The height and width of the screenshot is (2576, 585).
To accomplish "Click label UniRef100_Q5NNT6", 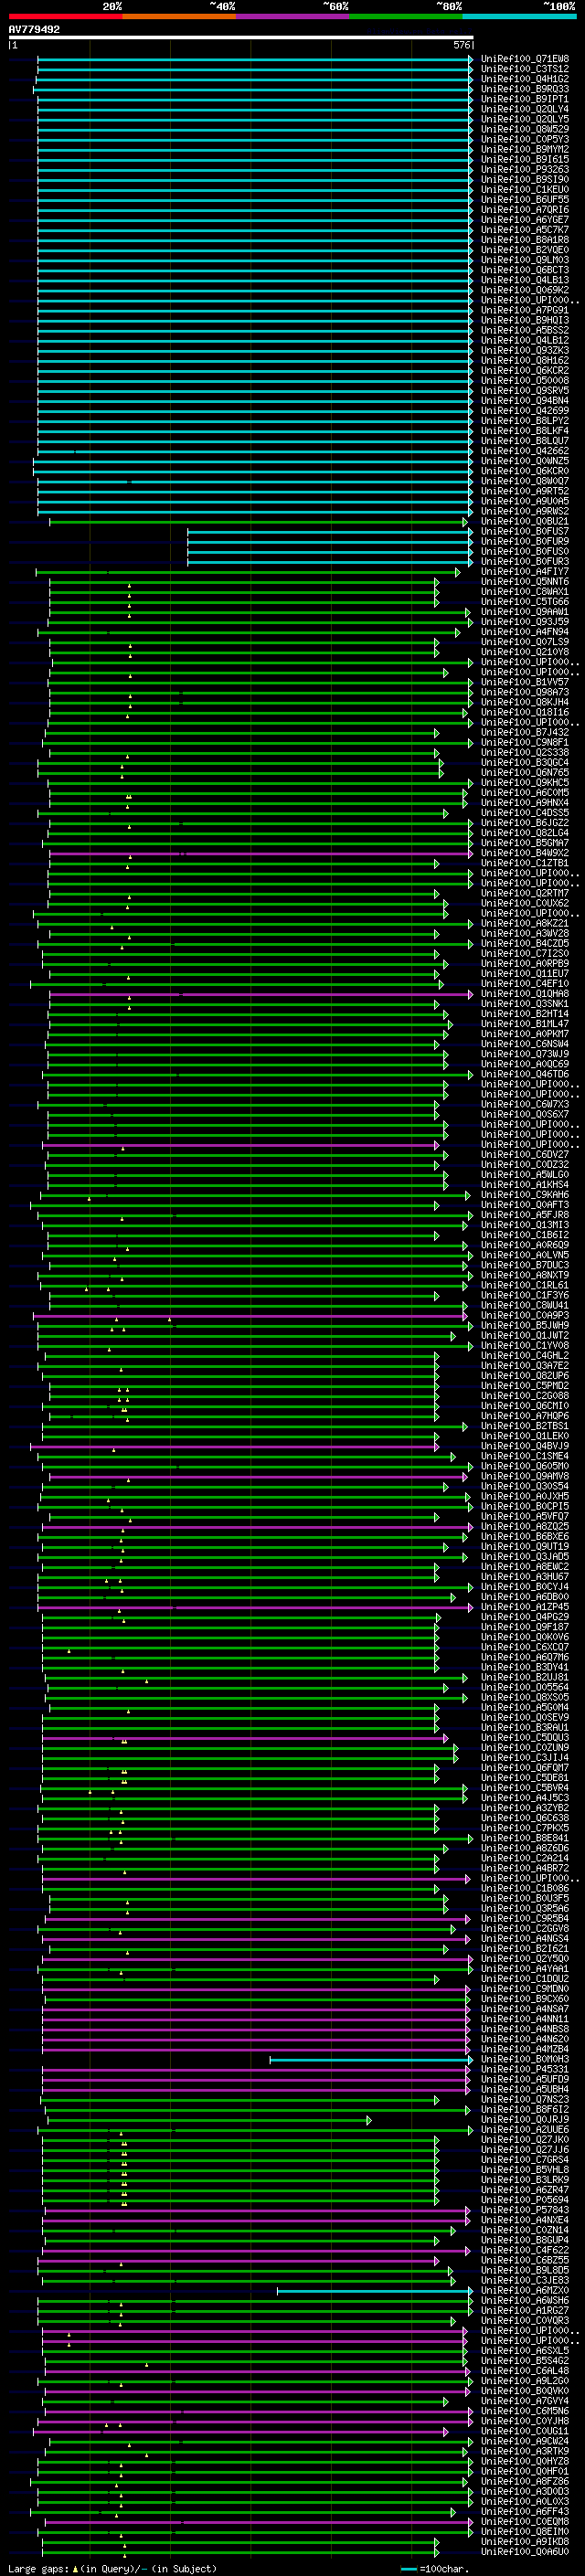I will pyautogui.click(x=525, y=581).
